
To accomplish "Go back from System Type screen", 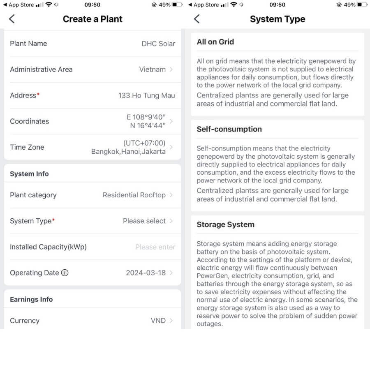I will coord(197,19).
